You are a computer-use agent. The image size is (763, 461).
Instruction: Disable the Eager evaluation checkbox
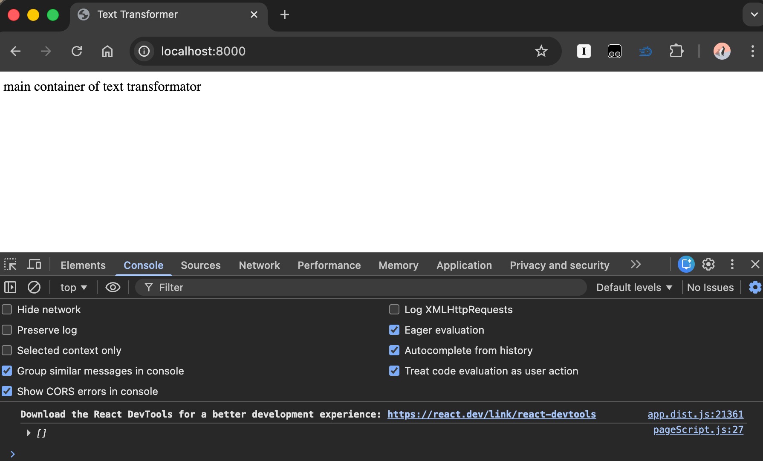(x=394, y=330)
